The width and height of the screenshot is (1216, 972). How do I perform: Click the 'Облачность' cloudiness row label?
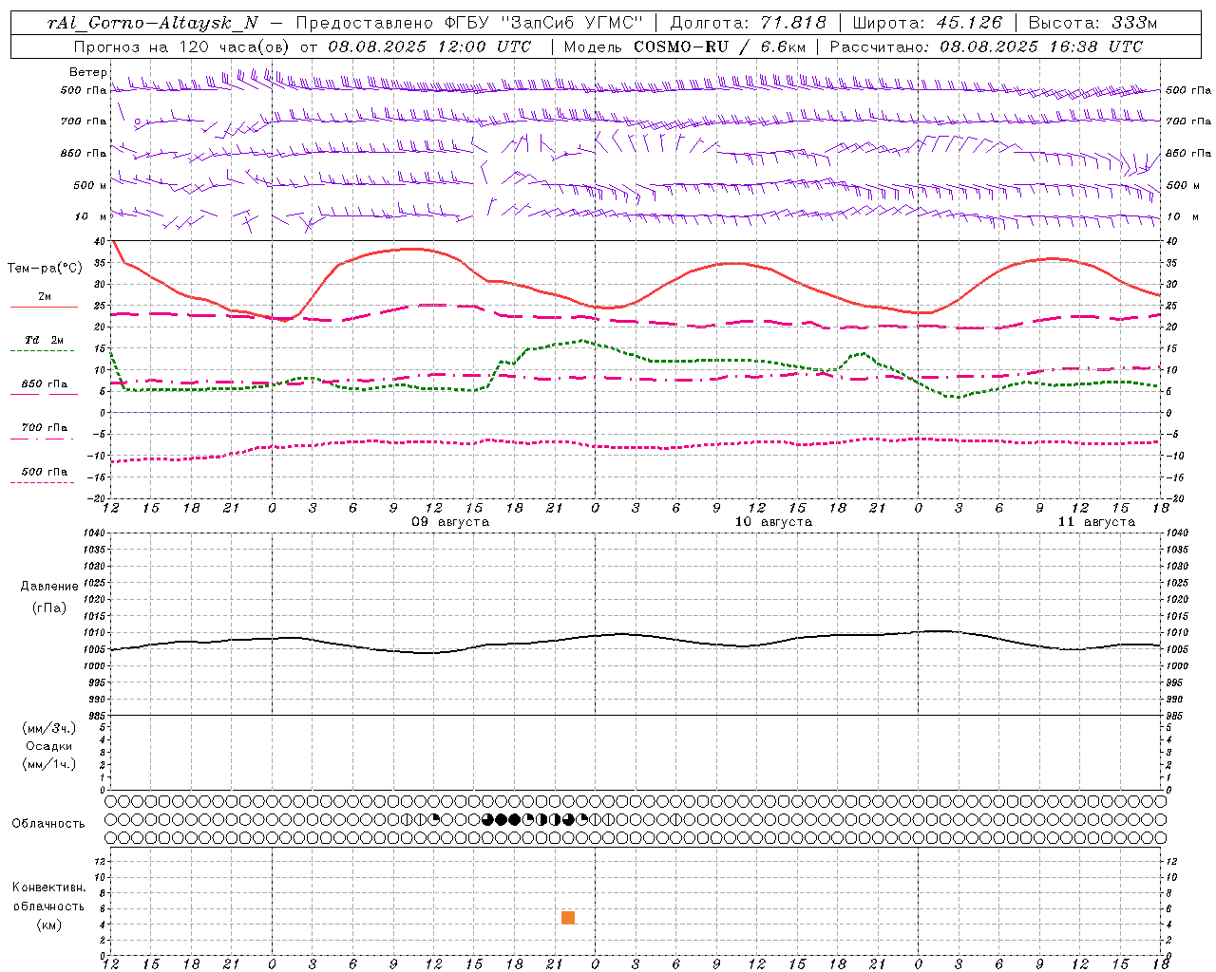click(48, 824)
